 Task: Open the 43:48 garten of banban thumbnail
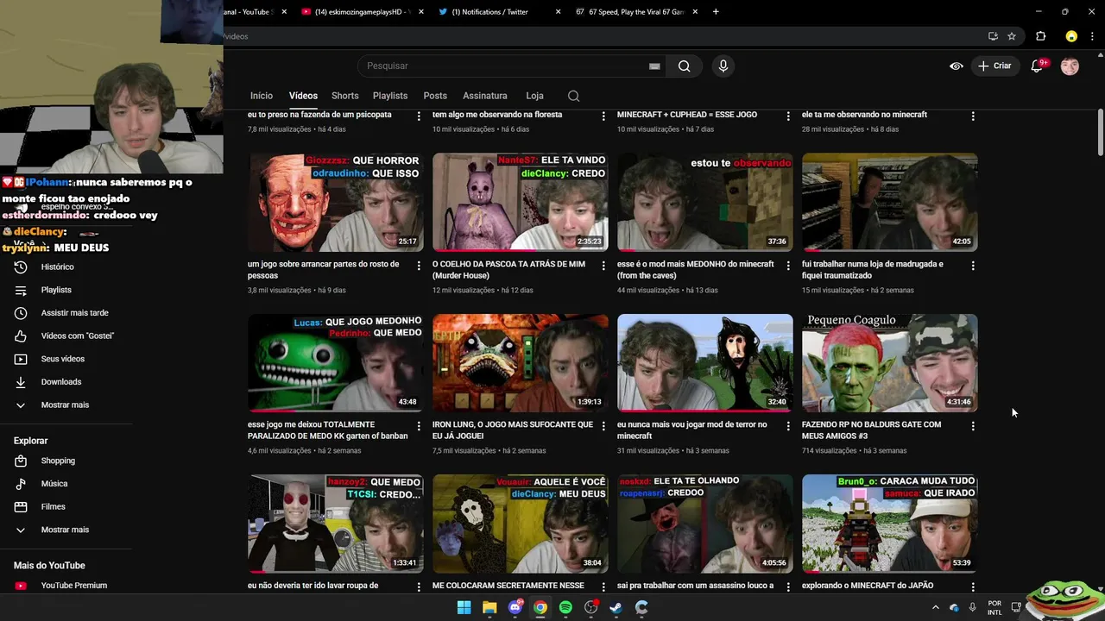click(x=335, y=363)
